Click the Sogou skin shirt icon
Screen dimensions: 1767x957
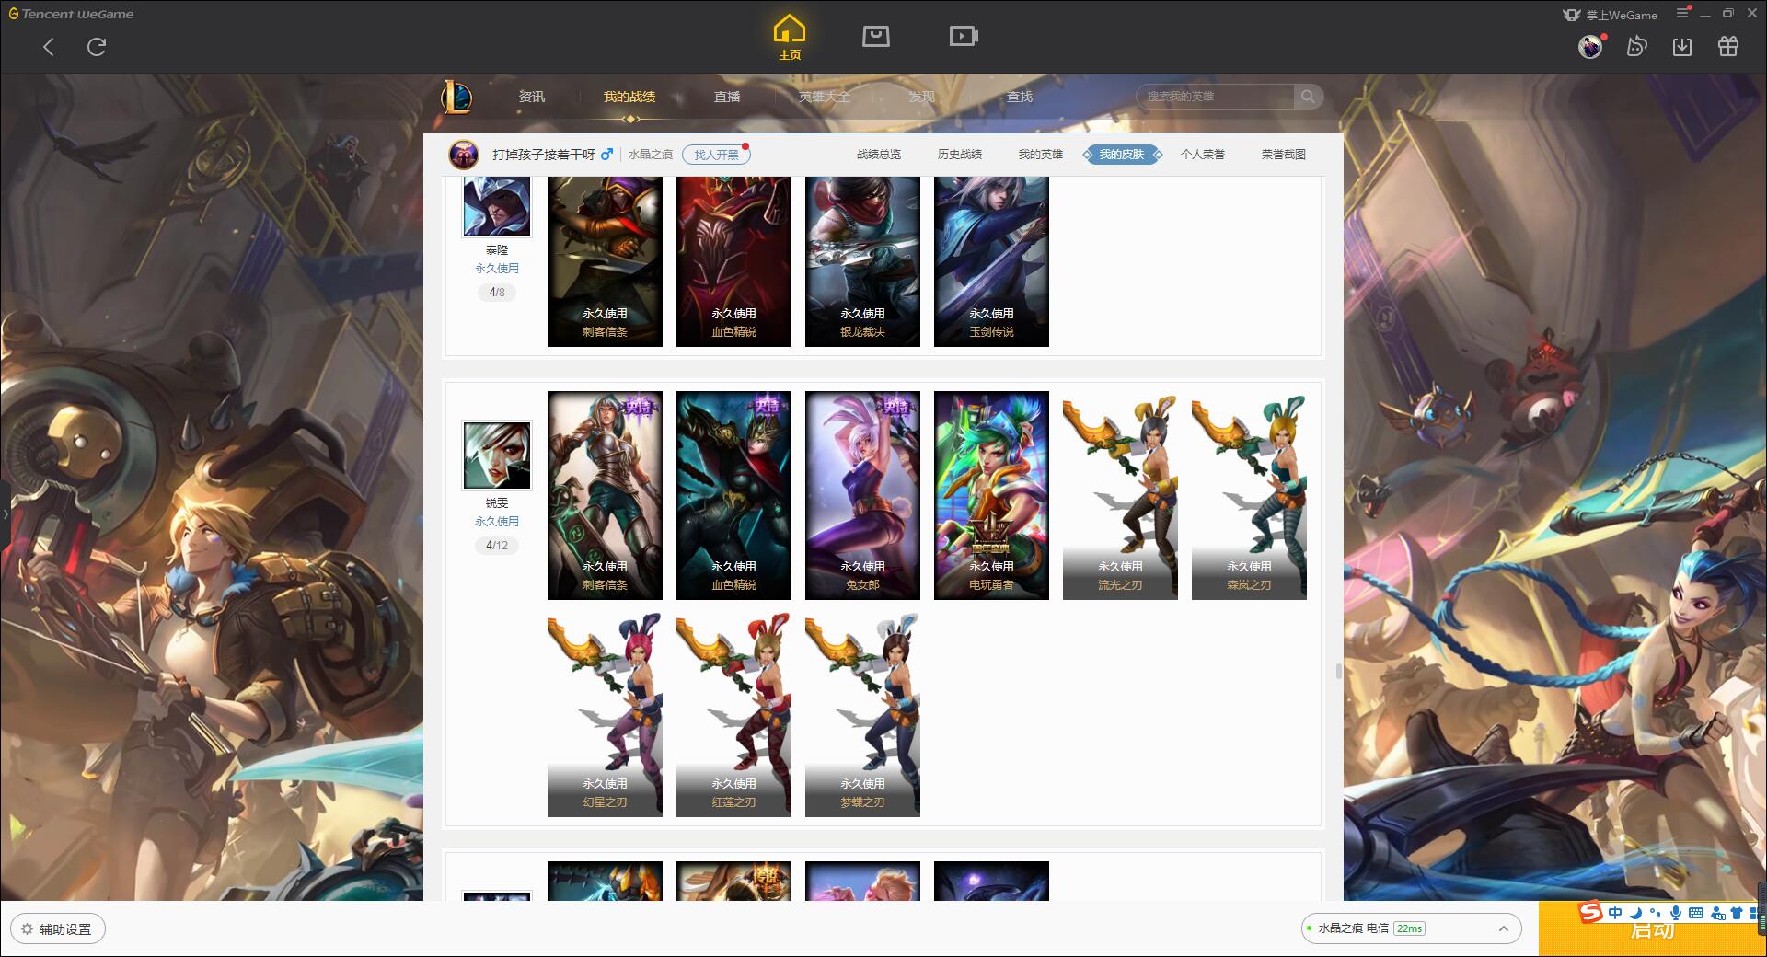tap(1737, 913)
